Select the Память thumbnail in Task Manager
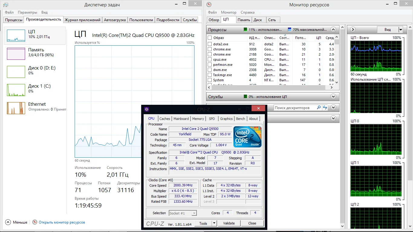The width and height of the screenshot is (413, 232). point(16,54)
